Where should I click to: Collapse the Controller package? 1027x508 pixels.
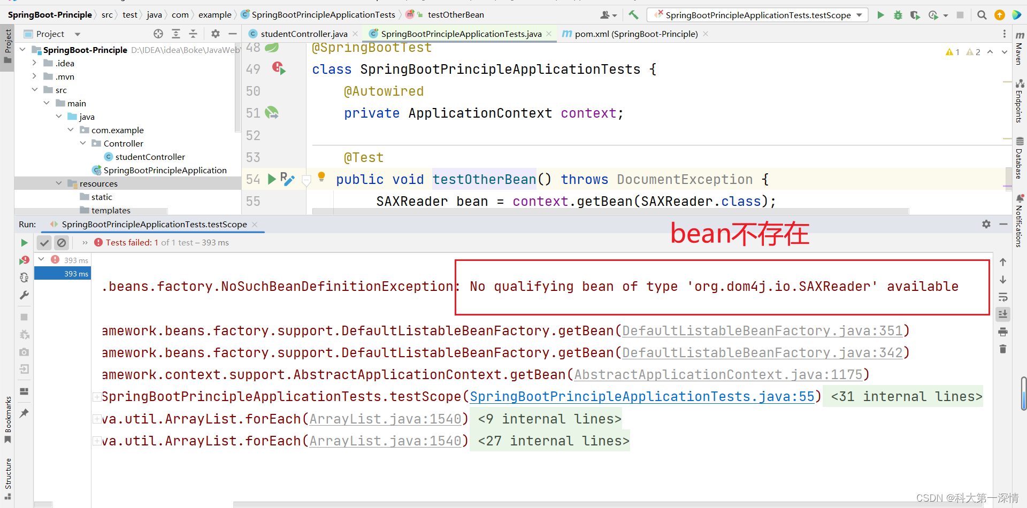point(83,143)
